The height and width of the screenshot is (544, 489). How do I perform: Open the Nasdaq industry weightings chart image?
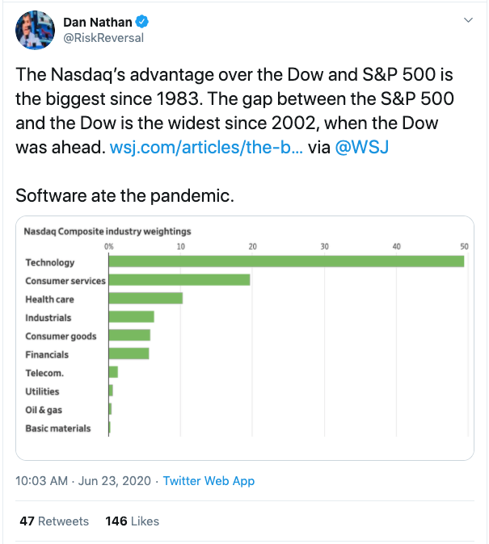pos(245,338)
